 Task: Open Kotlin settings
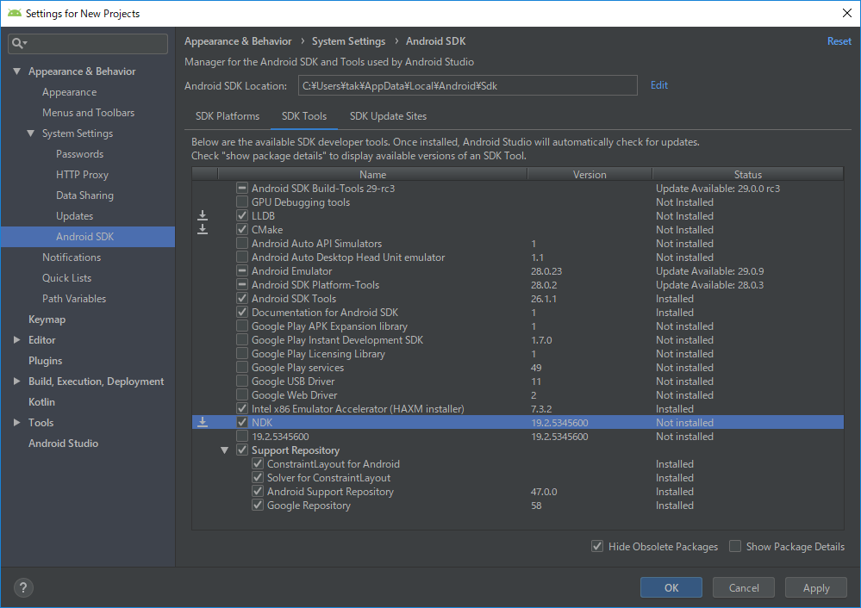[41, 401]
